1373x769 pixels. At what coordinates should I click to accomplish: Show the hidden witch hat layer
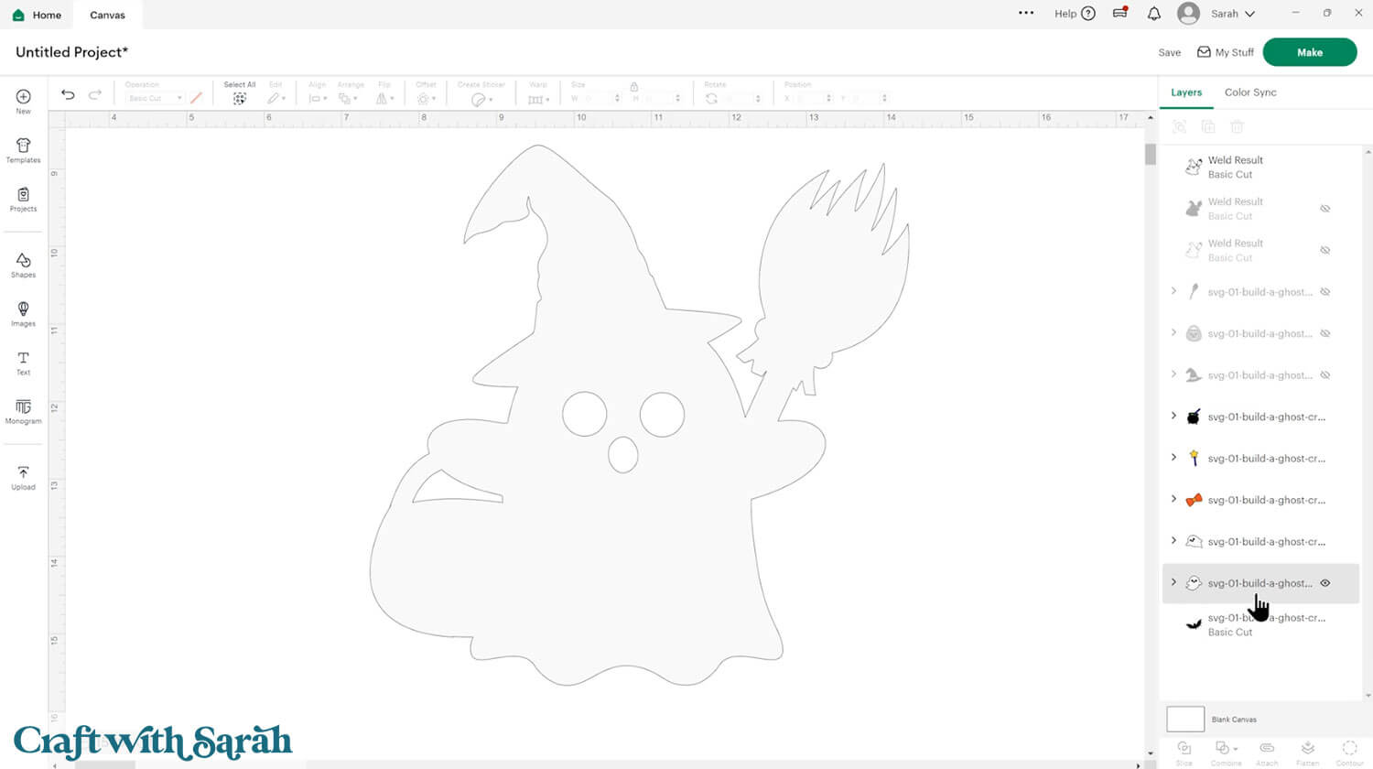click(1324, 375)
